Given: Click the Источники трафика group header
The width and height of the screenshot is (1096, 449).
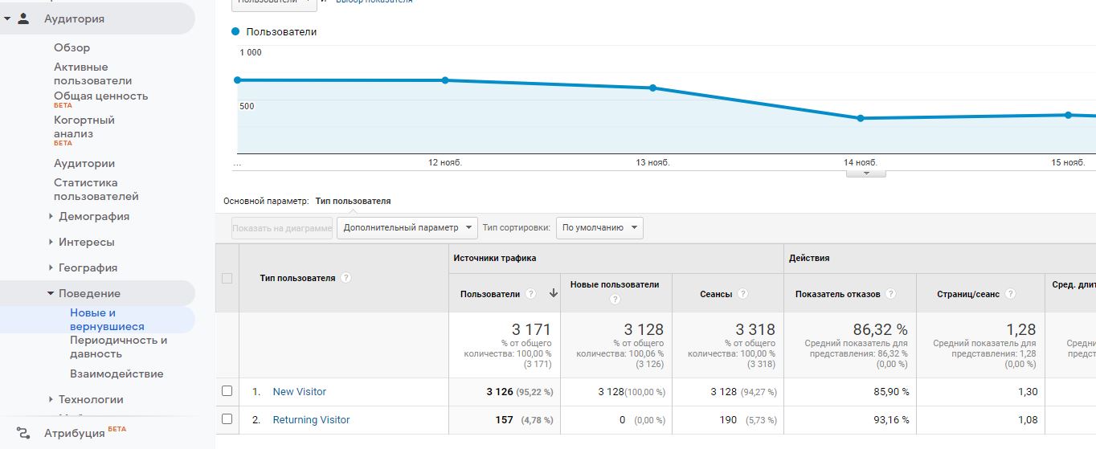Looking at the screenshot, I should [494, 258].
